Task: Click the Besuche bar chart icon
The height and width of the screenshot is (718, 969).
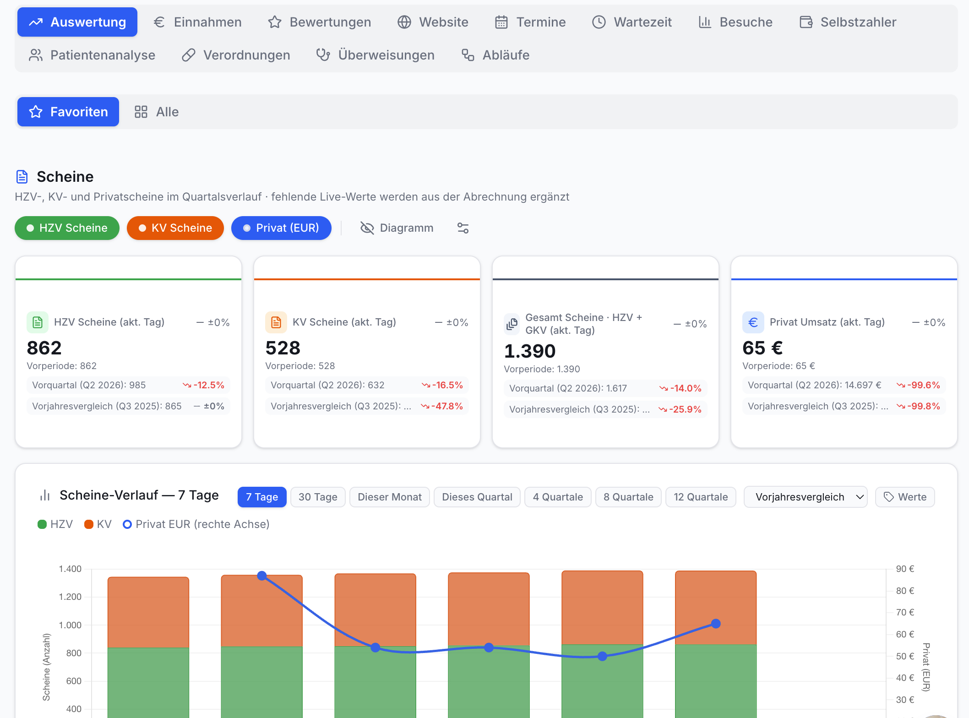Action: coord(705,22)
